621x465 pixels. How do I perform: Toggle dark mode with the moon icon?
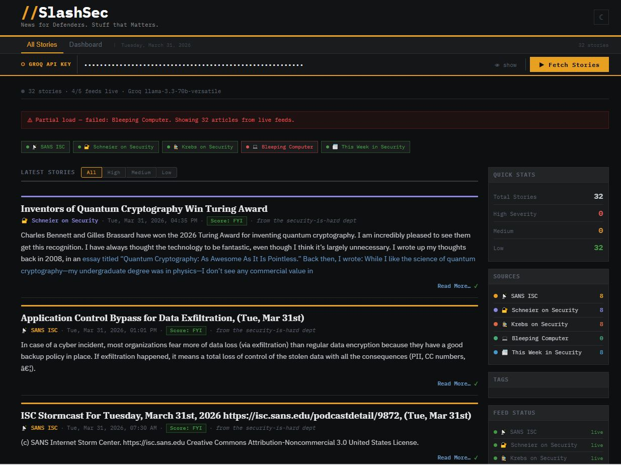pyautogui.click(x=601, y=18)
